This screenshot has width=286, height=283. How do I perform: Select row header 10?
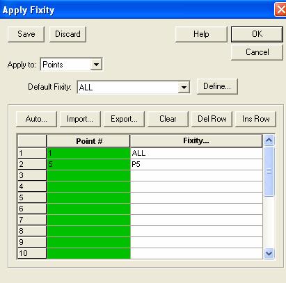(x=32, y=253)
